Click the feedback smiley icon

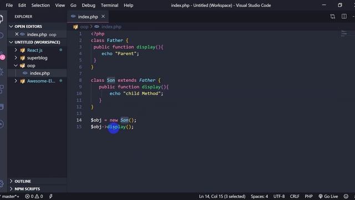click(x=346, y=196)
